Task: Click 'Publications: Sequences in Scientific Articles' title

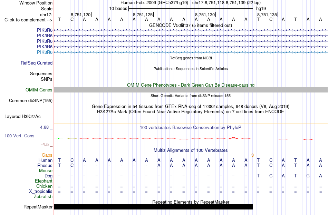Action: (x=191, y=69)
